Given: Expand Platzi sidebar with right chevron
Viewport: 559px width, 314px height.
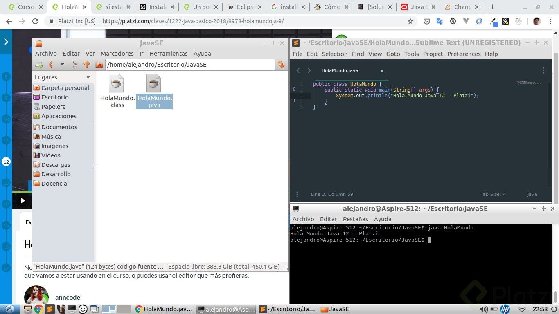Looking at the screenshot, I should click(6, 42).
